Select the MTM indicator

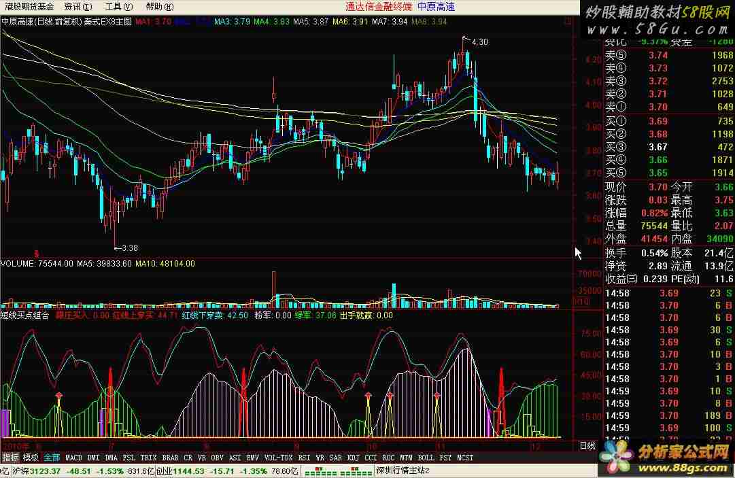tap(407, 458)
